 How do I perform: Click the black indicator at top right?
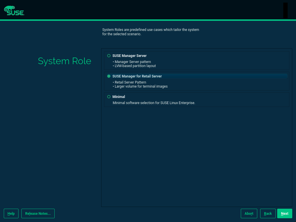point(286,10)
